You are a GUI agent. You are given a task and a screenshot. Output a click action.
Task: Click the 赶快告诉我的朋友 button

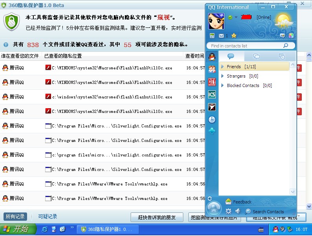tap(157, 217)
